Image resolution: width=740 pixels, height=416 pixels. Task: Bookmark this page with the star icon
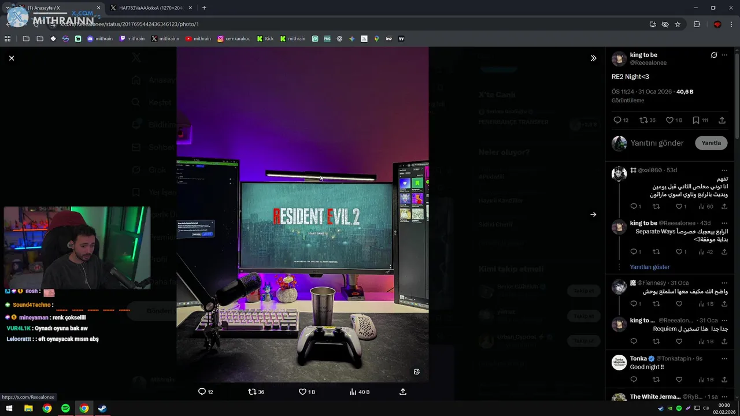click(678, 24)
